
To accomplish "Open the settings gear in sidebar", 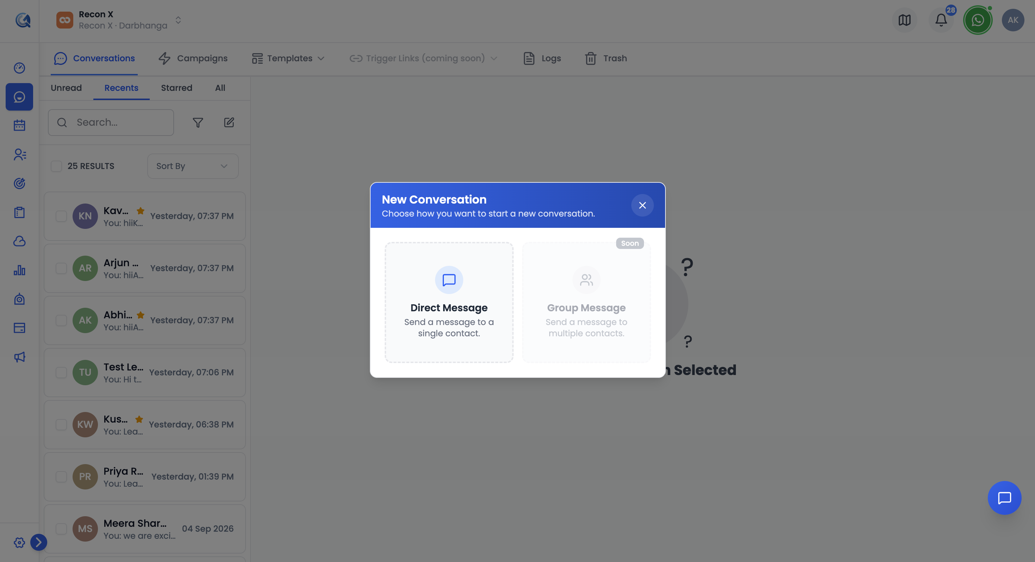I will (19, 543).
